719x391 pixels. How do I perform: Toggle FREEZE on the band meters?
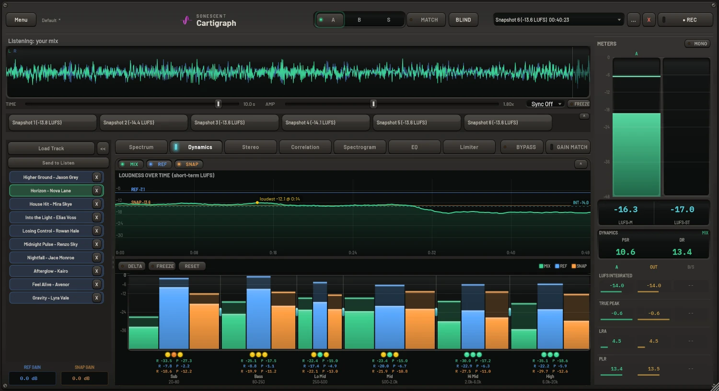click(162, 266)
